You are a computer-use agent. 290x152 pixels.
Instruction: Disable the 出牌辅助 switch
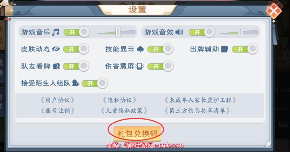245,49
